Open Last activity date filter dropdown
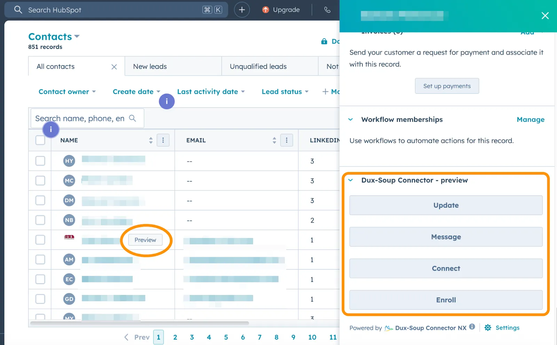The width and height of the screenshot is (557, 345). 211,92
